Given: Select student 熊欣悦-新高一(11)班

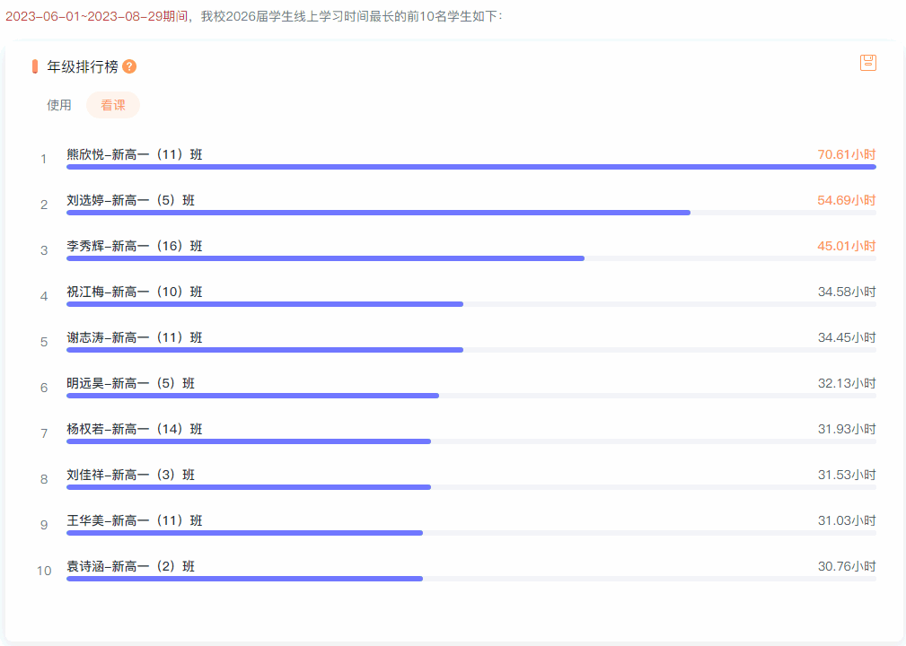Looking at the screenshot, I should pyautogui.click(x=135, y=154).
